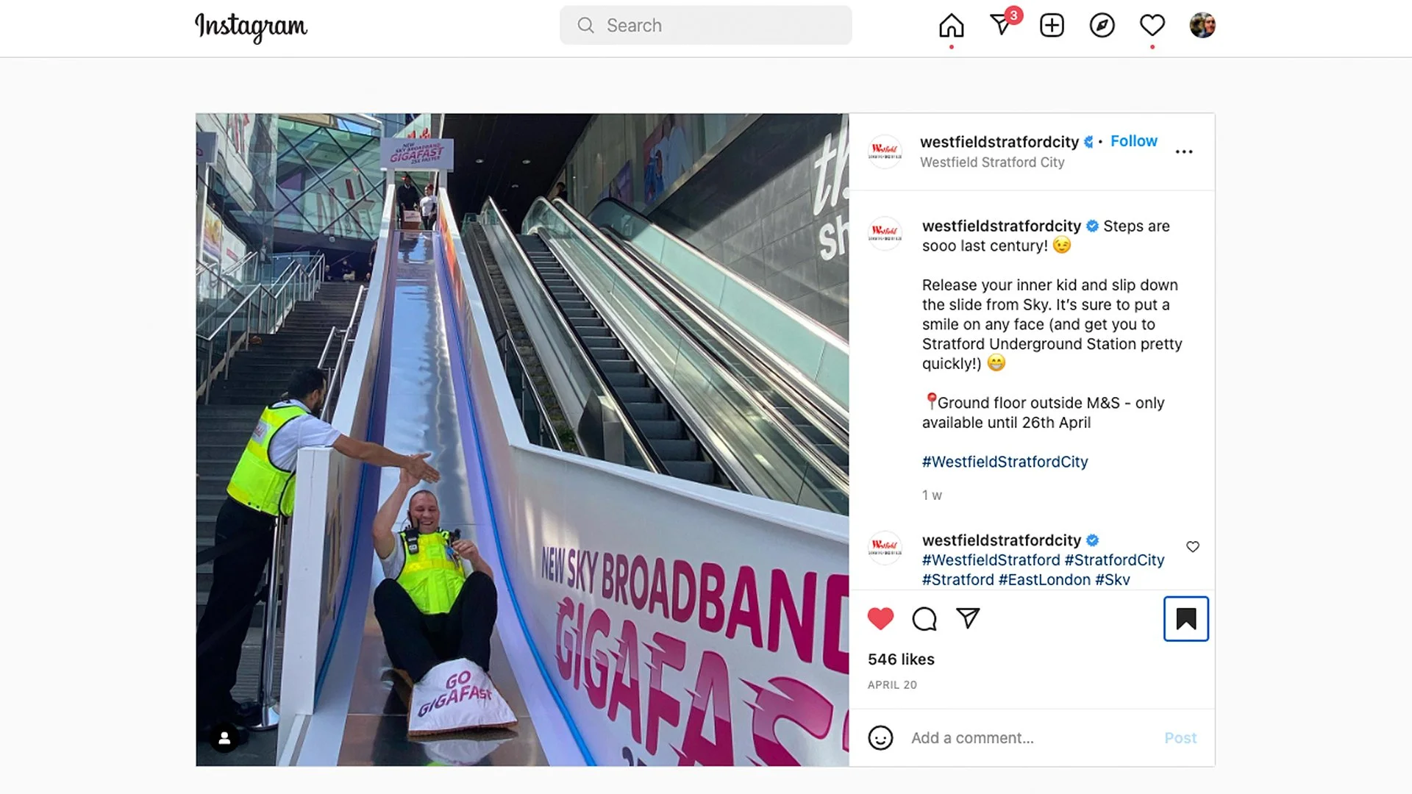Like the hashtag comment with small heart
The height and width of the screenshot is (794, 1412).
pyautogui.click(x=1193, y=546)
